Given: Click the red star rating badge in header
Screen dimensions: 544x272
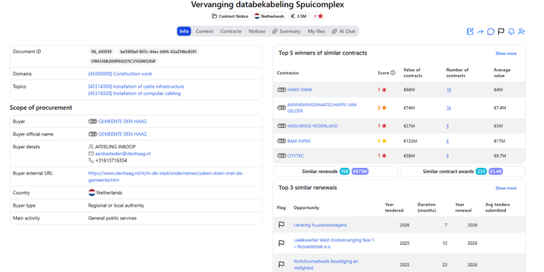Looking at the screenshot, I should (318, 16).
